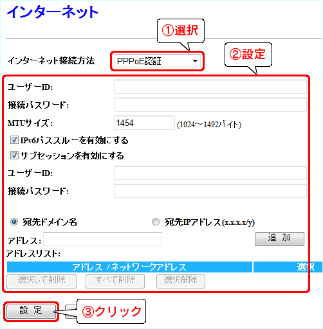323x329 pixels.
Task: Click the 選択解除 button
Action: pyautogui.click(x=181, y=281)
